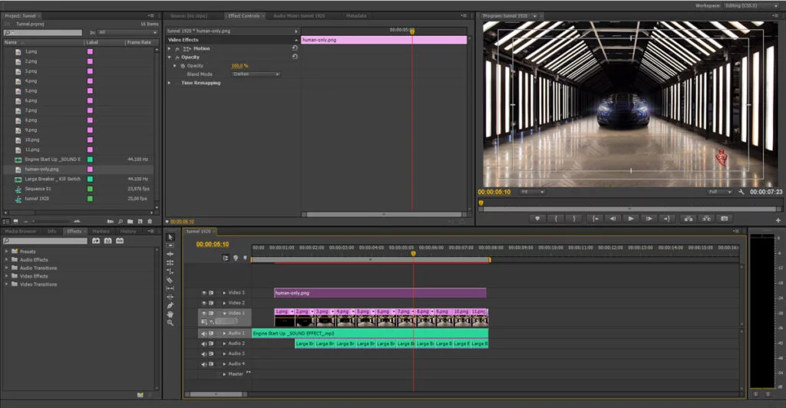Click Export Frame camera icon
This screenshot has width=786, height=408.
coord(723,219)
